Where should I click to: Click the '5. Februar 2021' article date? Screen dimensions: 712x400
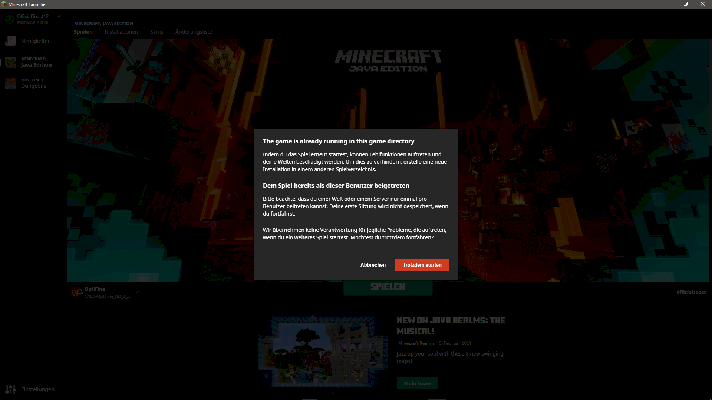point(455,343)
